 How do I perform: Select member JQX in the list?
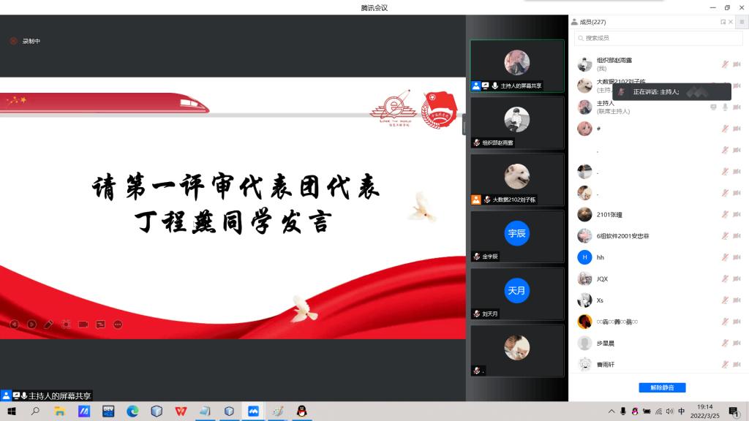pos(602,278)
